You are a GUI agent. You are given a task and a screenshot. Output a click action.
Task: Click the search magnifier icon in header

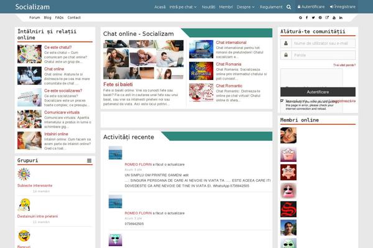tap(289, 7)
